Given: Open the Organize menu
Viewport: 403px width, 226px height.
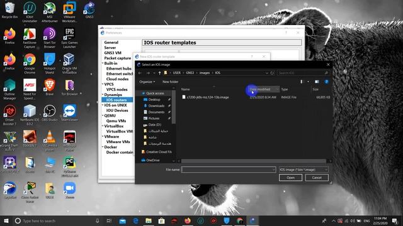Looking at the screenshot, I should (147, 82).
